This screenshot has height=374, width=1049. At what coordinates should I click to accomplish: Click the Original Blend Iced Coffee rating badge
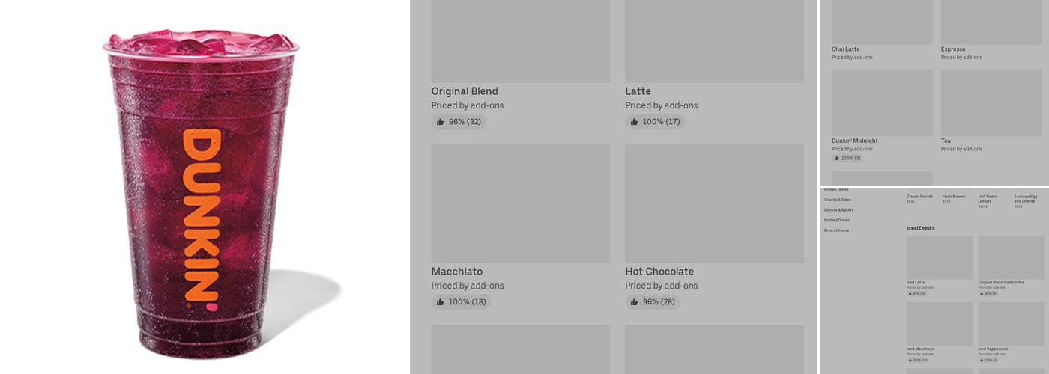[x=988, y=293]
